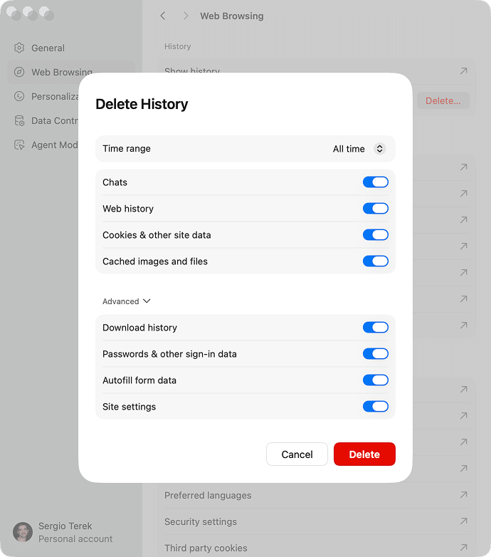This screenshot has width=491, height=557.
Task: Click the arrow icon beside Show history
Action: (463, 71)
